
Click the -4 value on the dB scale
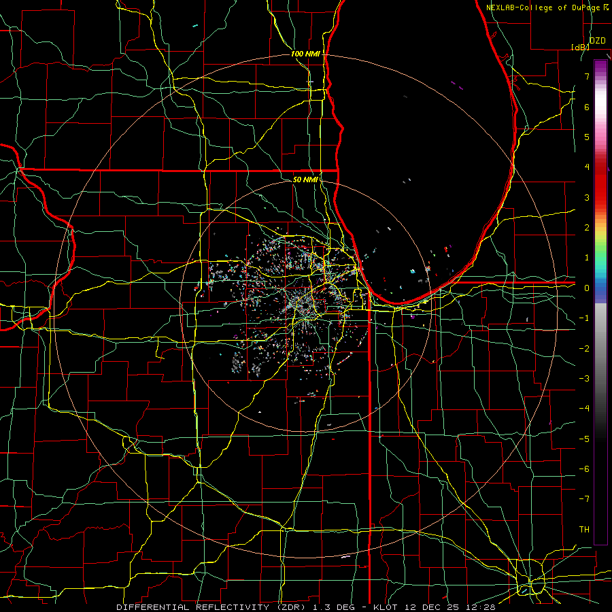click(x=584, y=409)
